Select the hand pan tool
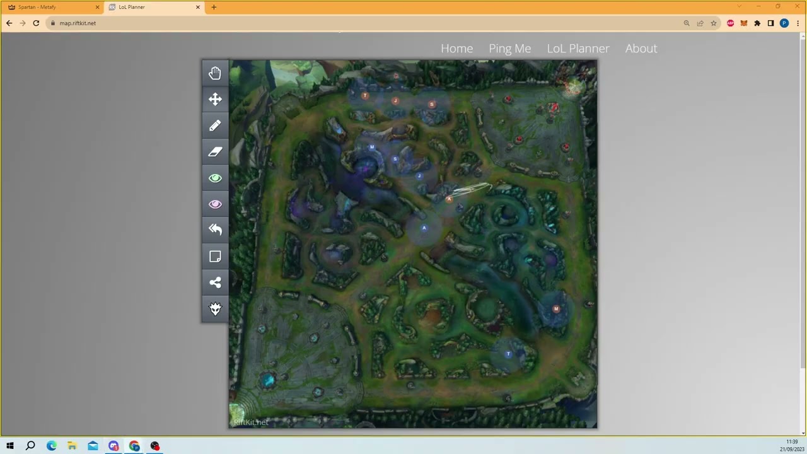The image size is (807, 454). (x=215, y=73)
